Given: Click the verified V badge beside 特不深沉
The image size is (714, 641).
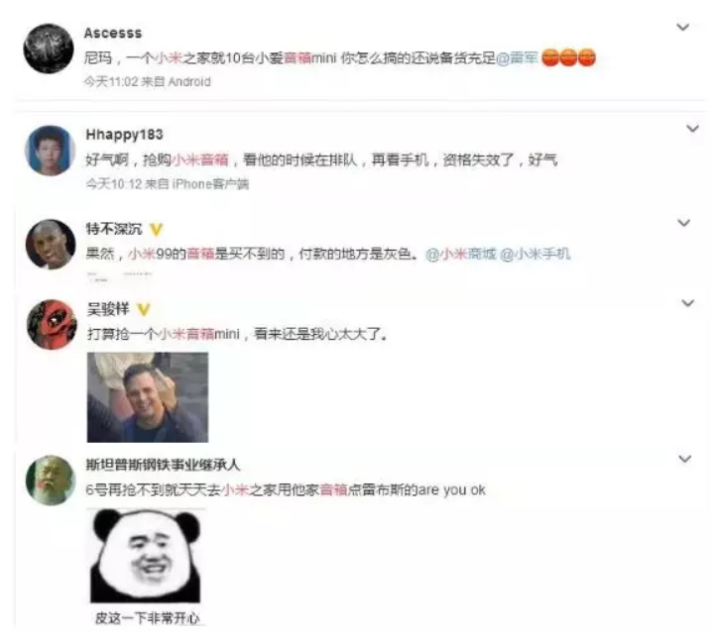Looking at the screenshot, I should click(156, 229).
